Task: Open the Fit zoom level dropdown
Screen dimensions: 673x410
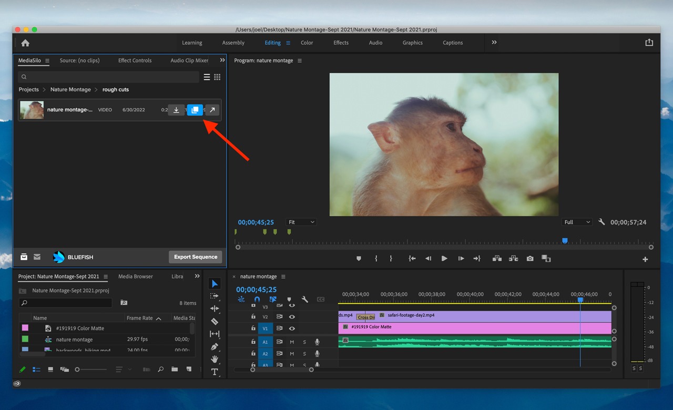Action: (301, 222)
